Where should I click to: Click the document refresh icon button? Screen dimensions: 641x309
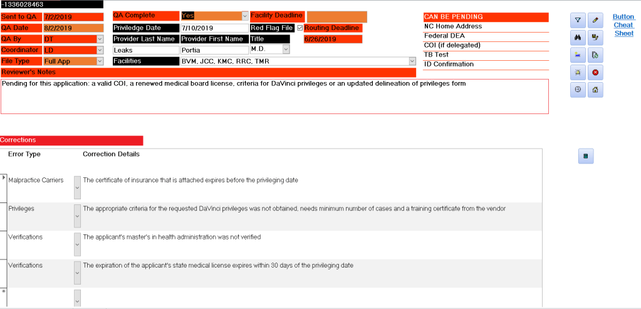click(595, 55)
